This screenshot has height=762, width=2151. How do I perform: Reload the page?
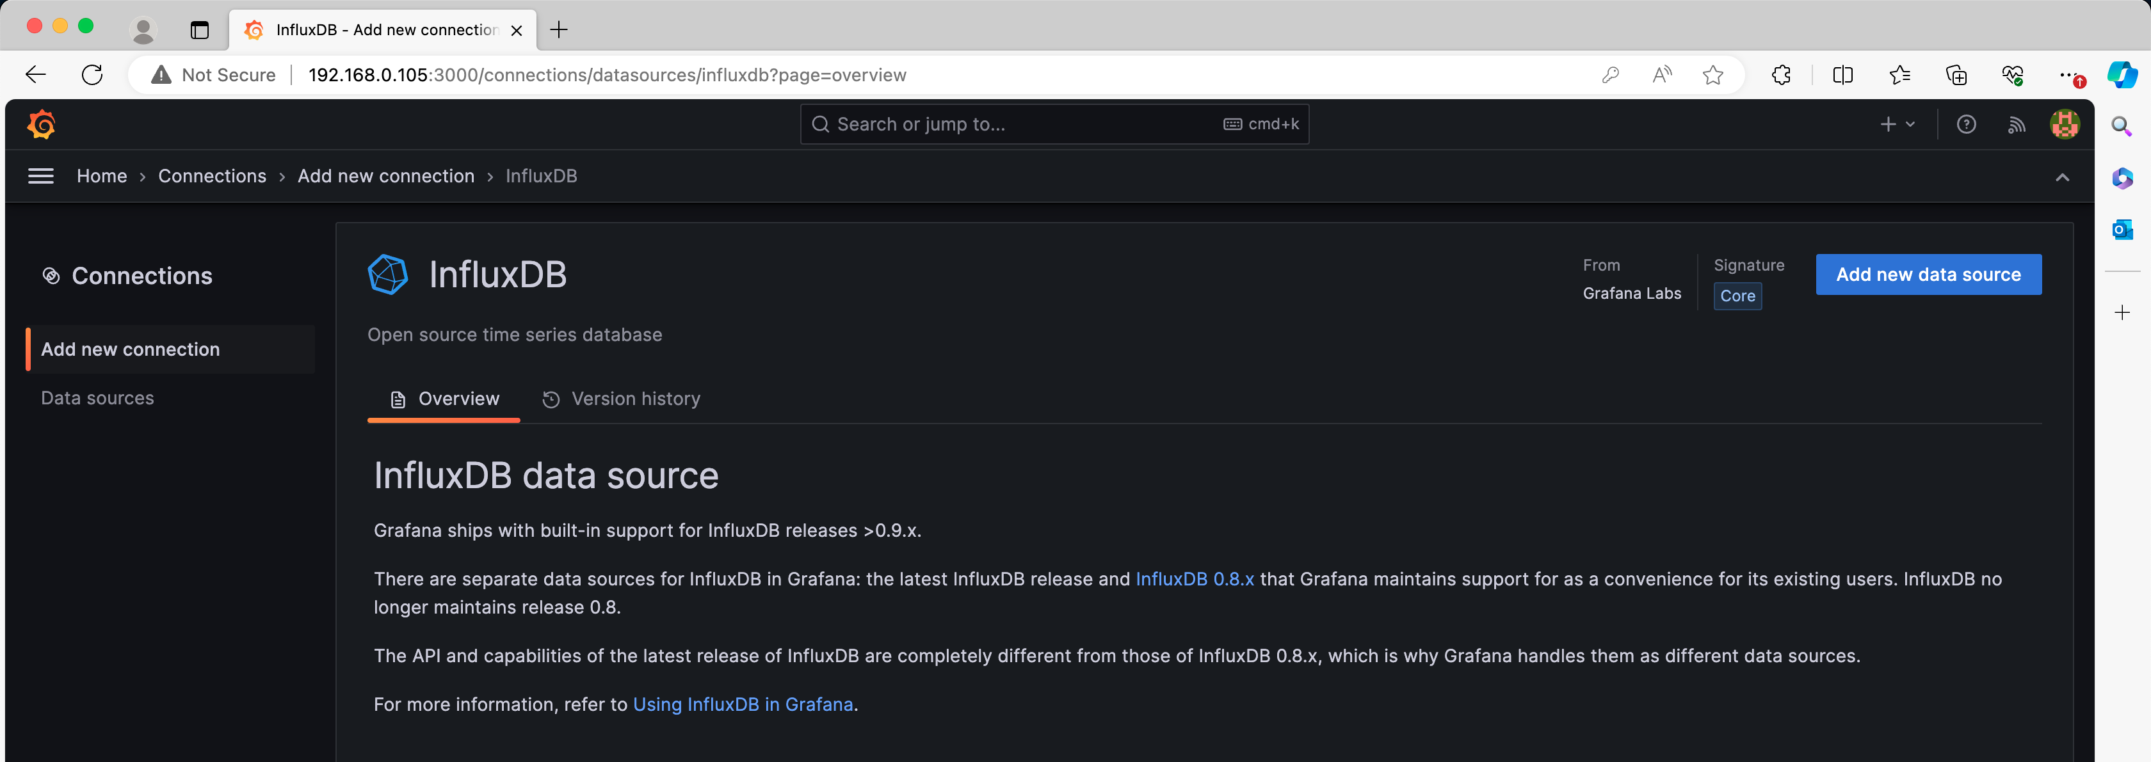point(93,75)
